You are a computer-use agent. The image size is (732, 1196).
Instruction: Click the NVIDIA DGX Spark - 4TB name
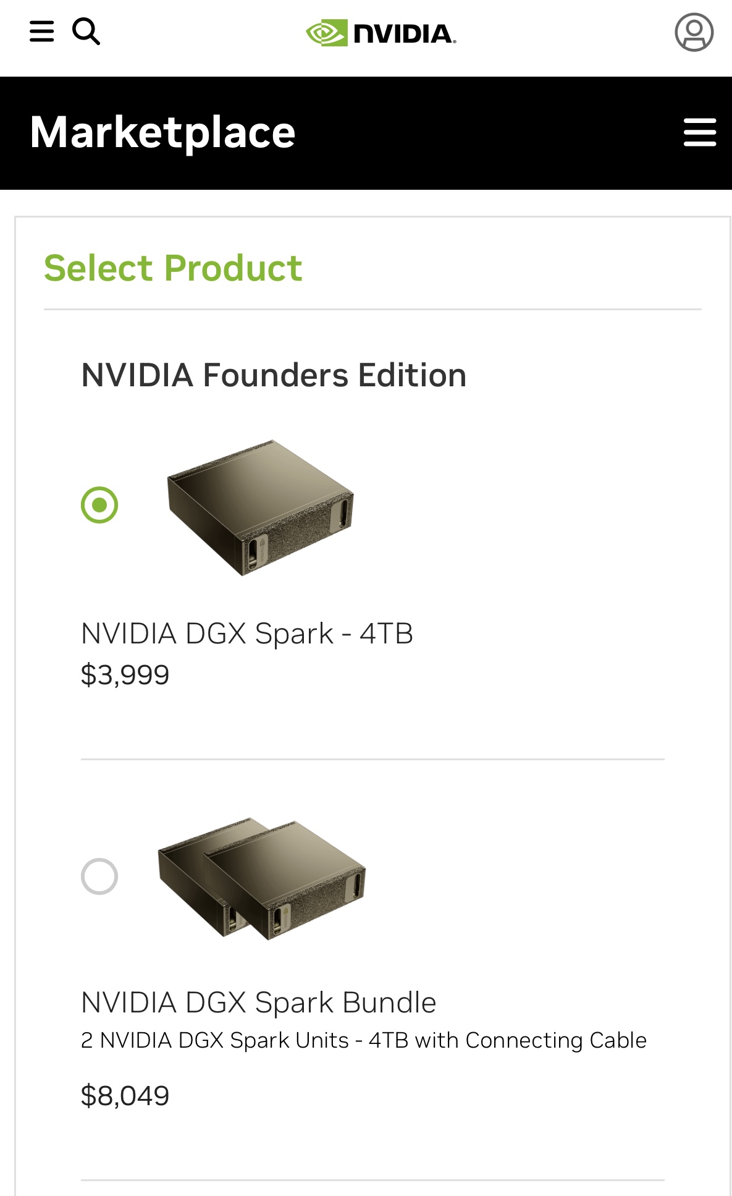click(x=247, y=634)
